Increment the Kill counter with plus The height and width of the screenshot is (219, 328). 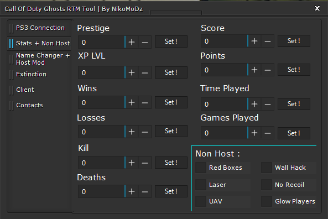pos(132,163)
